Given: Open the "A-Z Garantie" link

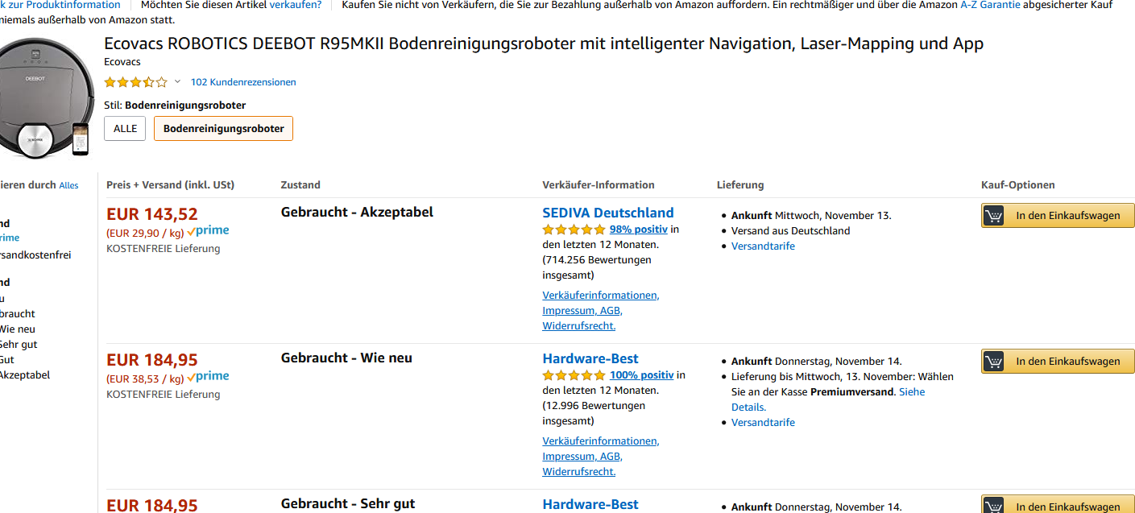Looking at the screenshot, I should (990, 5).
